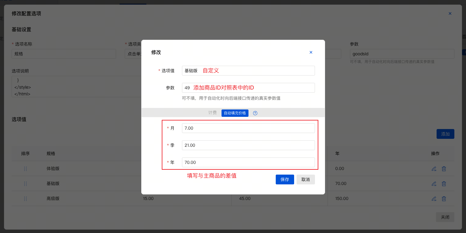The image size is (466, 233).
Task: Click the 月 price input field
Action: tap(248, 128)
